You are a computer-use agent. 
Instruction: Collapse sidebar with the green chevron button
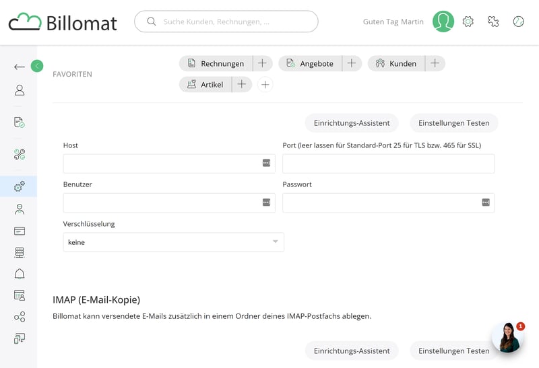click(37, 66)
